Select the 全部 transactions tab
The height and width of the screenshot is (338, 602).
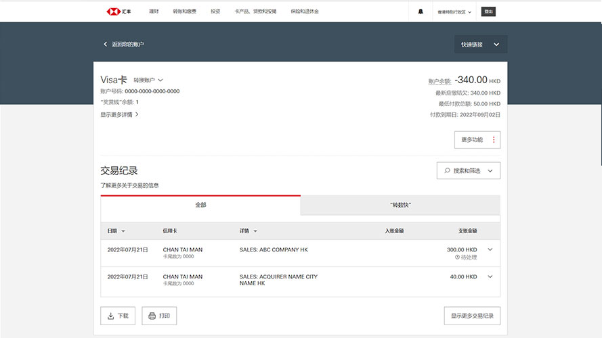(x=200, y=205)
